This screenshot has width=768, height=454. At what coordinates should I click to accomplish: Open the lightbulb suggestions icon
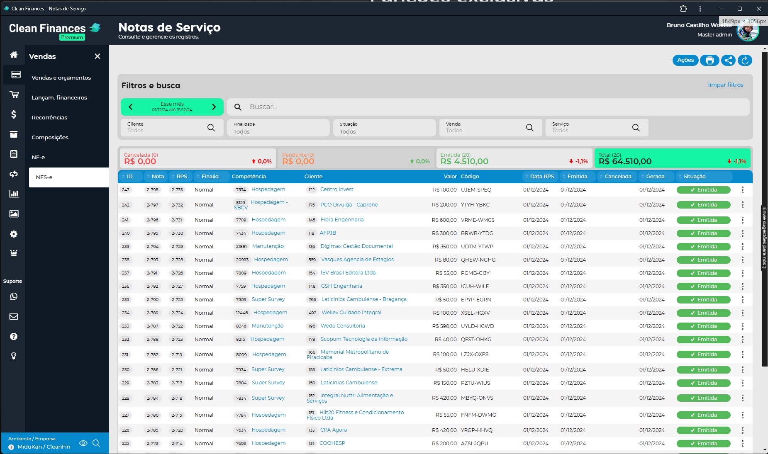14,356
